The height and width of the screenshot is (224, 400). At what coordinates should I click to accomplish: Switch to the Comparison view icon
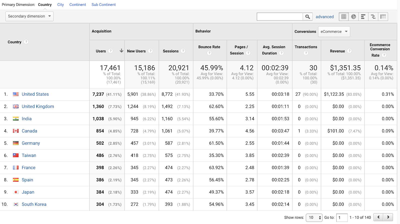(373, 17)
